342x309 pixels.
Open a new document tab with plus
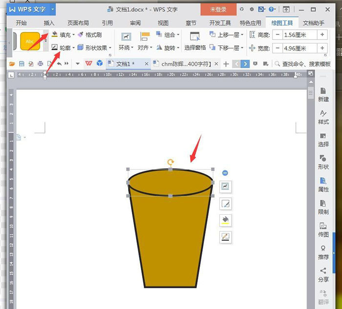[x=226, y=64]
